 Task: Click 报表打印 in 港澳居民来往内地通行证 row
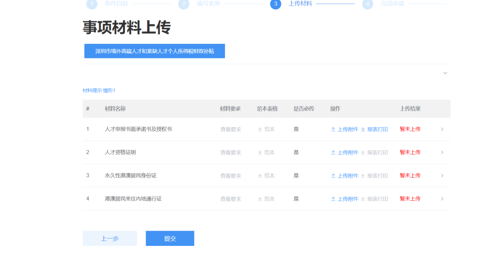click(x=375, y=199)
